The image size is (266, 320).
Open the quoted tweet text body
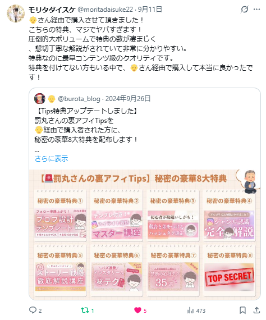[86, 125]
